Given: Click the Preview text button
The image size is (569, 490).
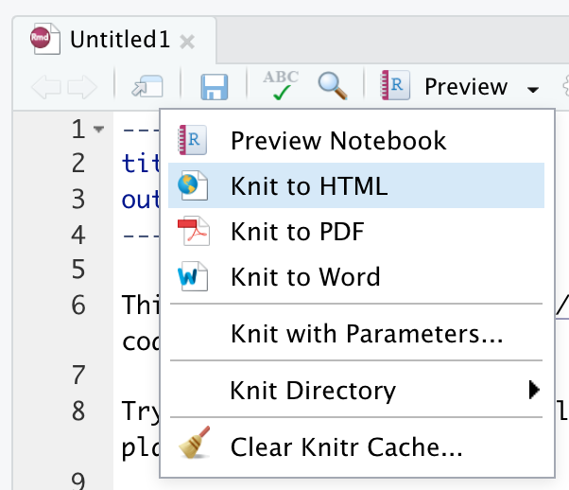Looking at the screenshot, I should 466,87.
